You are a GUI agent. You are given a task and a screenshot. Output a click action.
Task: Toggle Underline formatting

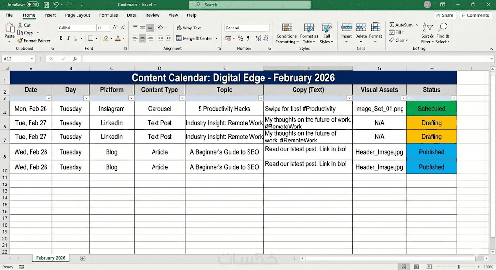(x=76, y=38)
